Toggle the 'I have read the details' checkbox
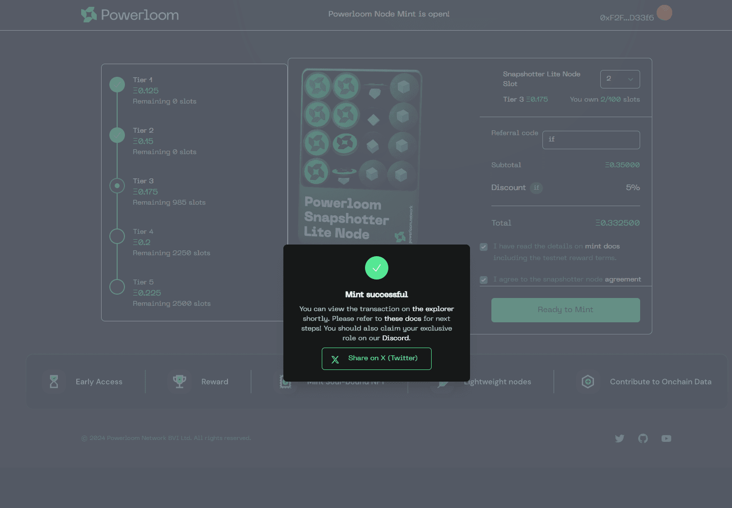 click(484, 247)
